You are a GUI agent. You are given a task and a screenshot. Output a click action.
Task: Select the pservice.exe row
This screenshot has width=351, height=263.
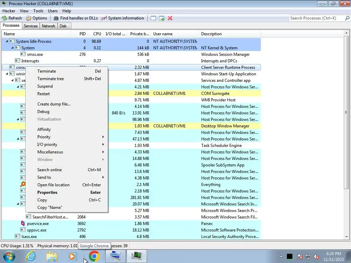(131, 223)
